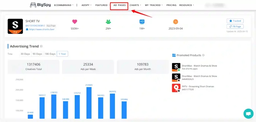Select the 30 Days time range
Image resolution: width=256 pixels, height=122 pixels.
click(x=25, y=54)
